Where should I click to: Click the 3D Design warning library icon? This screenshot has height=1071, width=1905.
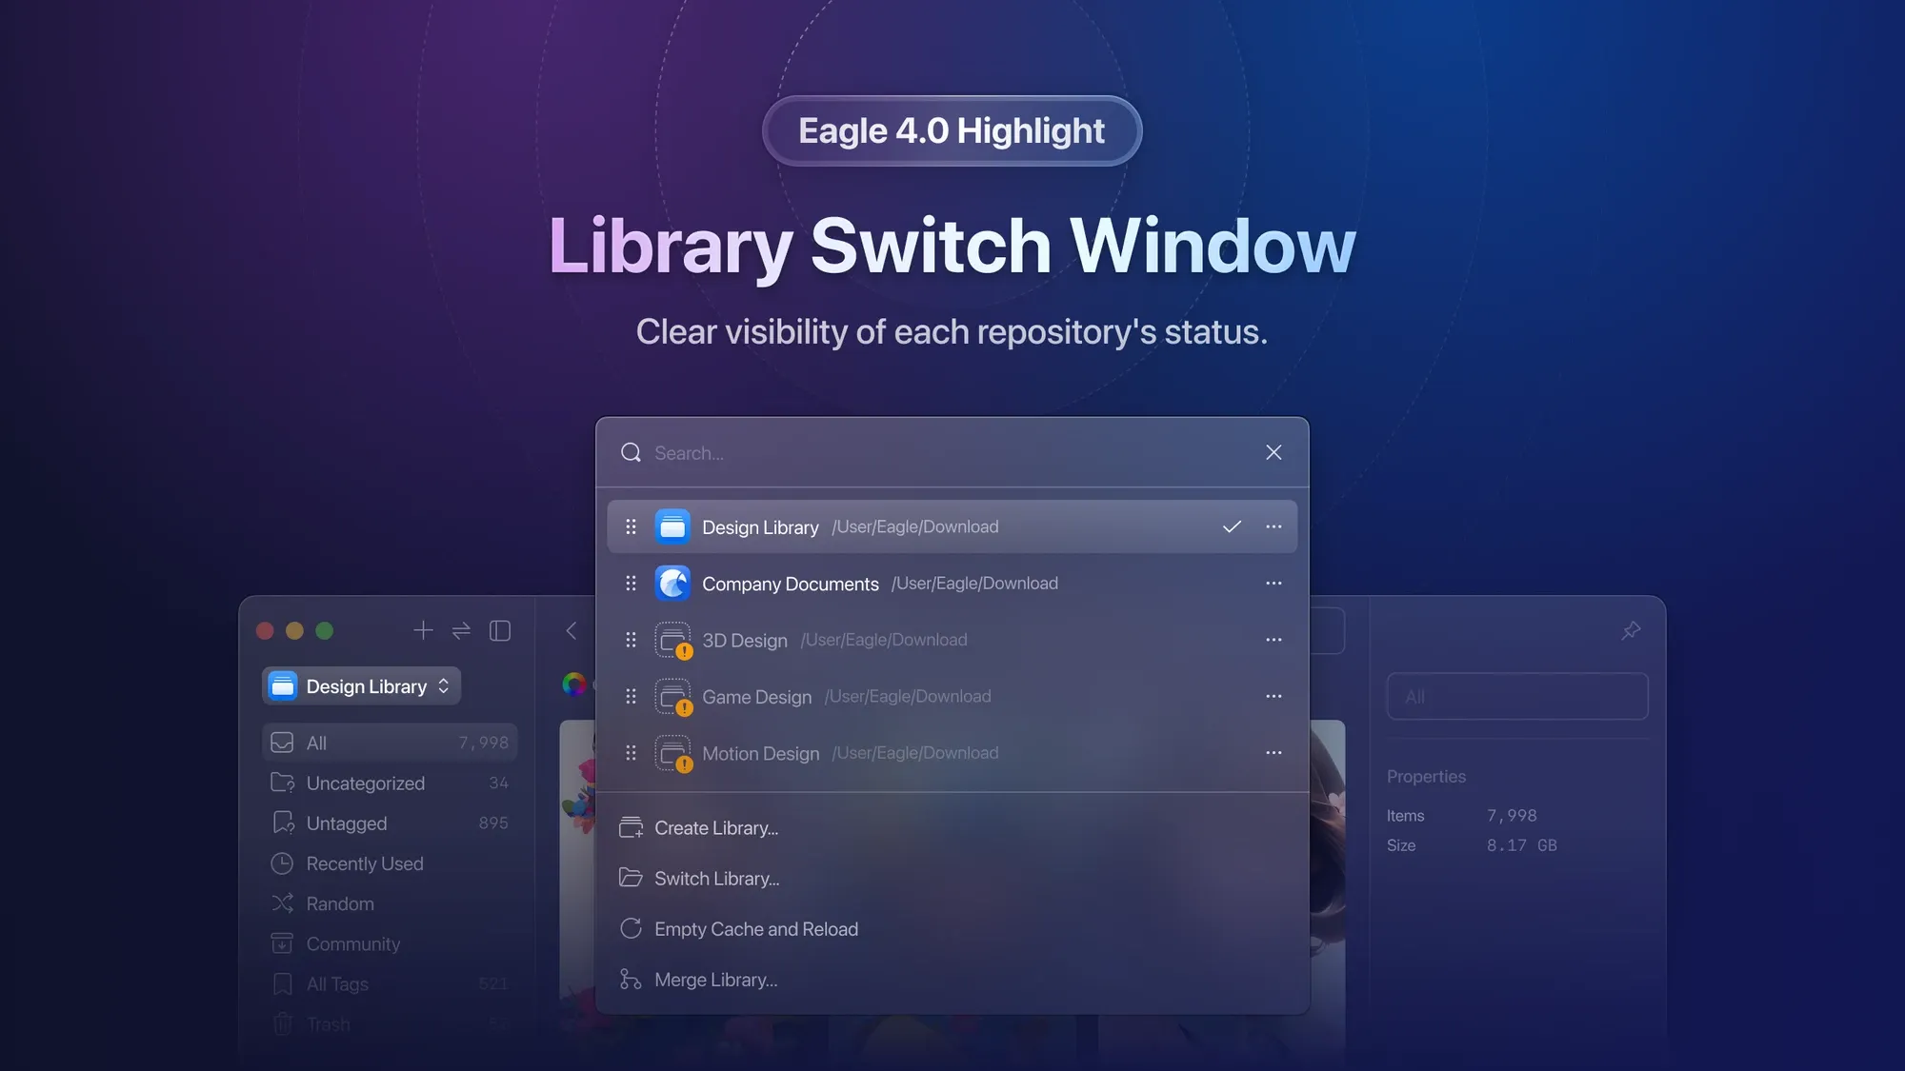[673, 641]
